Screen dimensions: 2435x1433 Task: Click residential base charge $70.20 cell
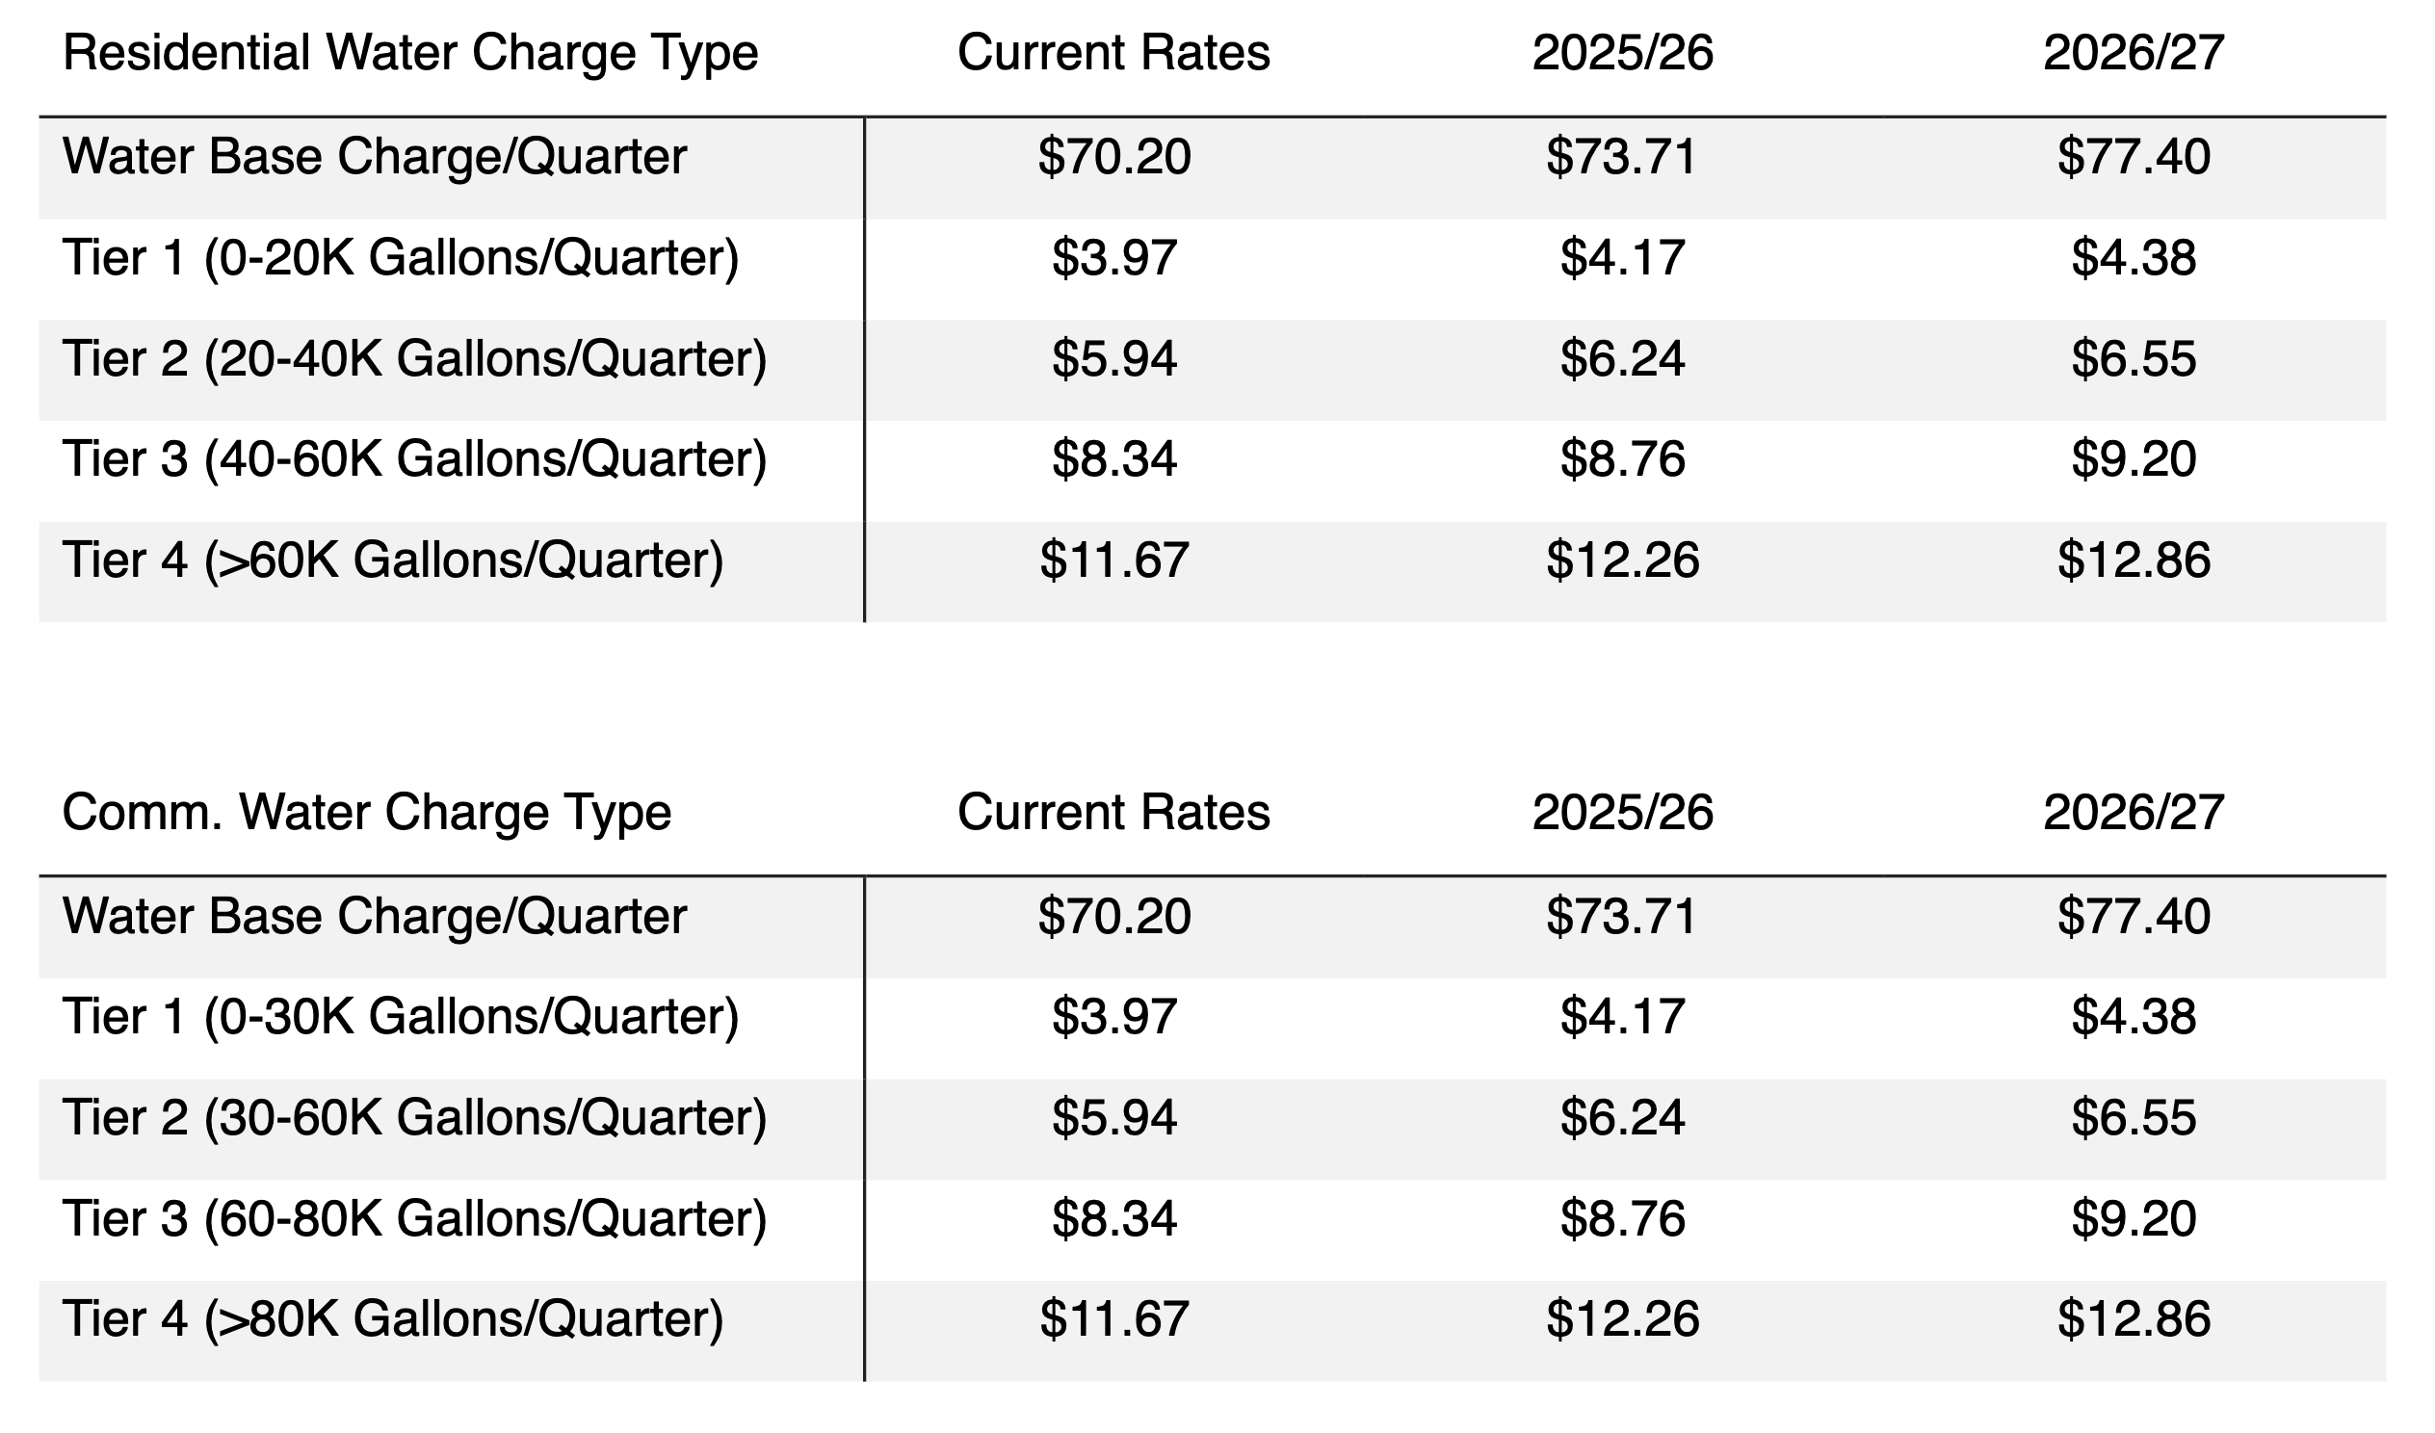point(1114,157)
